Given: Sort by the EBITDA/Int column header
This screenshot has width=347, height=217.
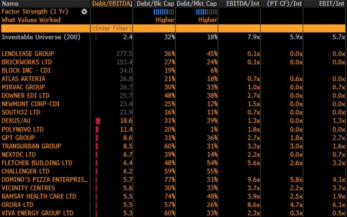Looking at the screenshot, I should point(243,3).
